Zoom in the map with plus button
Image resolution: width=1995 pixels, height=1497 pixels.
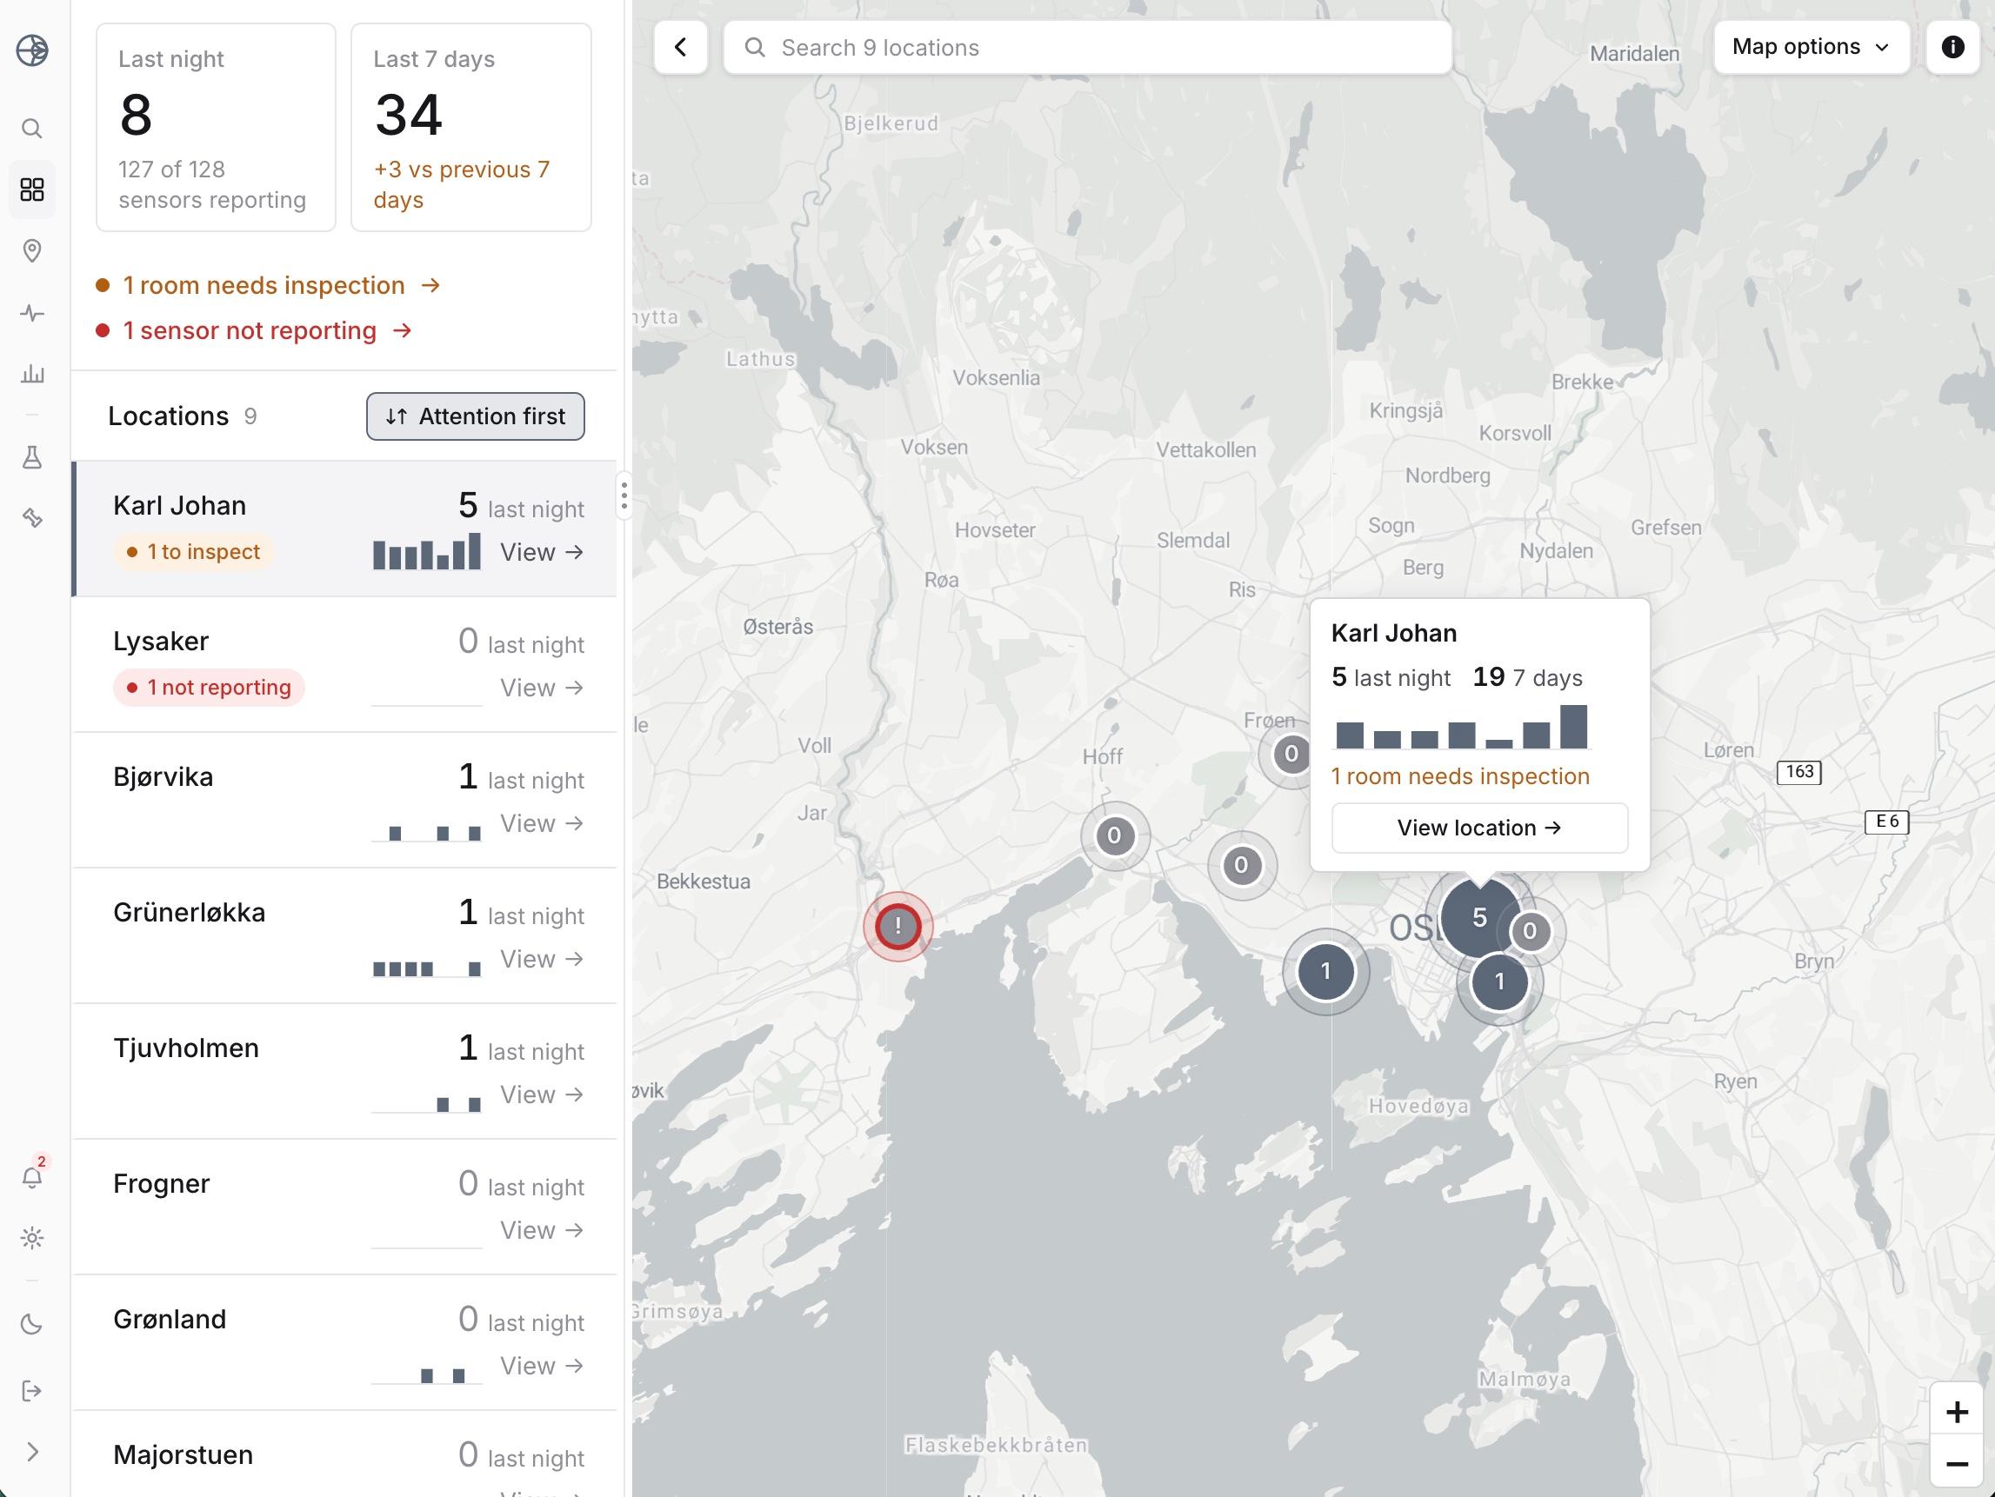click(1956, 1412)
